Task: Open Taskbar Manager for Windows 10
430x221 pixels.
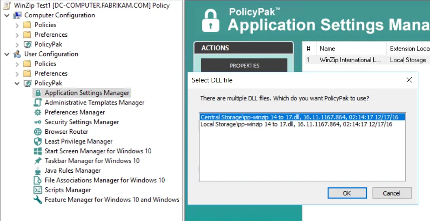Action: pyautogui.click(x=92, y=161)
